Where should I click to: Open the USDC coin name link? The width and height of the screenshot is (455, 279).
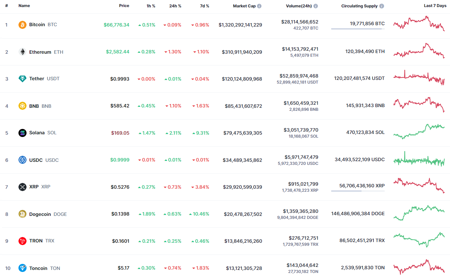click(x=36, y=160)
